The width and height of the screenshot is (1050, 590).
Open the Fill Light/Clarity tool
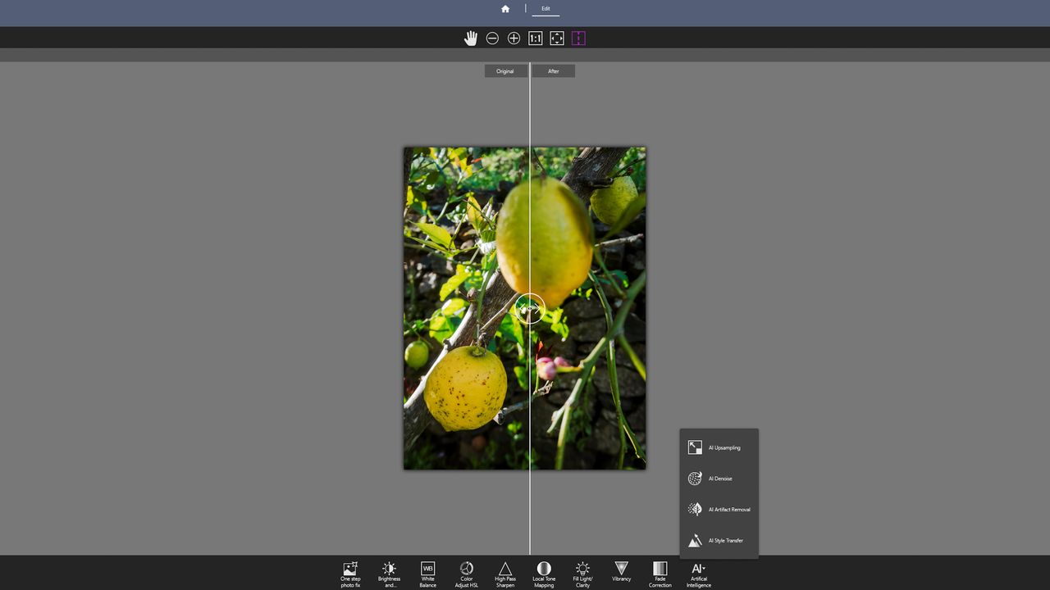point(582,574)
